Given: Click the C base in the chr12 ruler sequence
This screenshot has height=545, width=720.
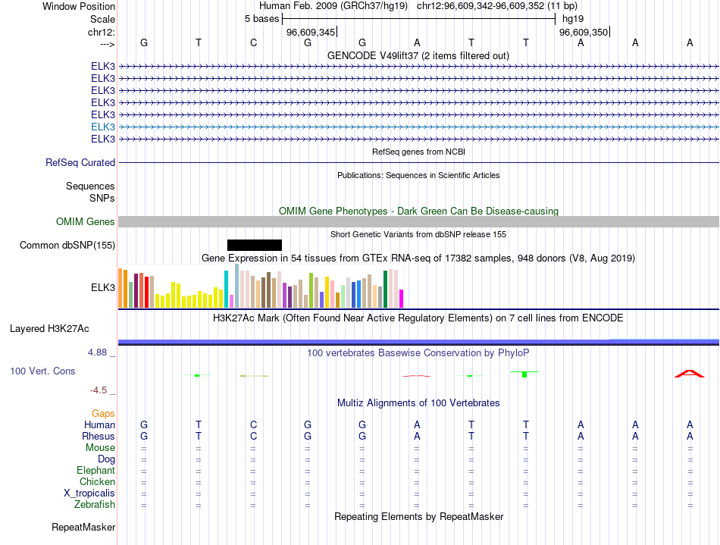Looking at the screenshot, I should [x=253, y=42].
